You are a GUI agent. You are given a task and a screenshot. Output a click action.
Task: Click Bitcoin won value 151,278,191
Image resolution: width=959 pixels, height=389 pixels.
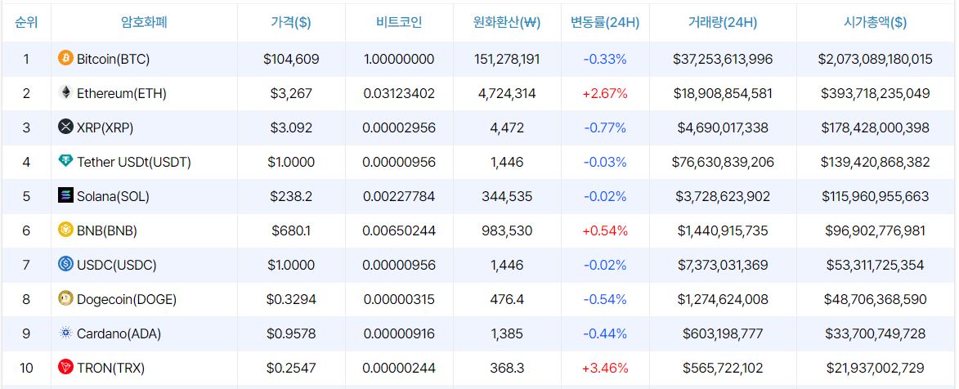pyautogui.click(x=507, y=60)
